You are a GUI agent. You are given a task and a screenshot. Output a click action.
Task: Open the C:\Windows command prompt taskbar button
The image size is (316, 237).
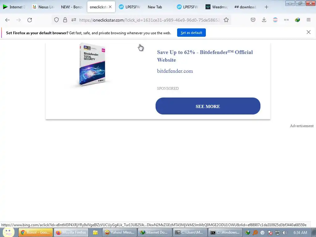[226, 232]
